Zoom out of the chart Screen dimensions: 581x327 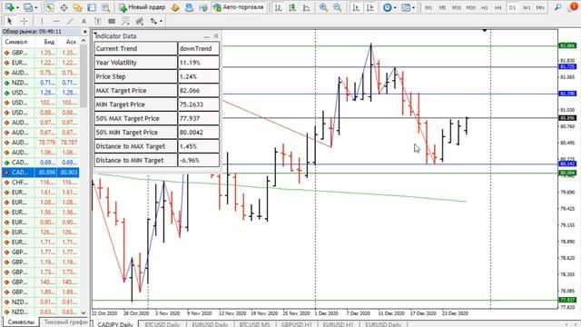(x=338, y=7)
